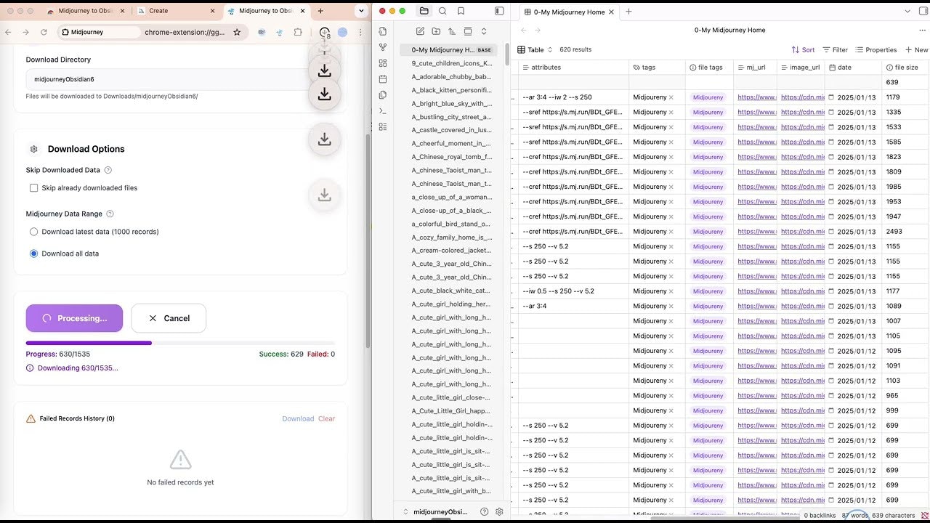
Task: Create new note in Obsidian explorer
Action: click(420, 31)
